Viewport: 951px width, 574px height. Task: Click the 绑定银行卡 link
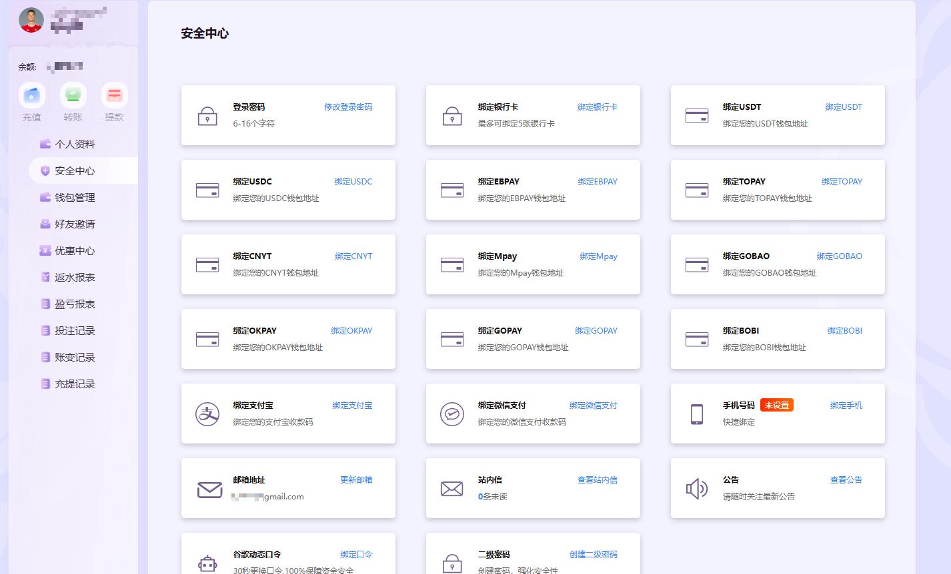pos(597,107)
